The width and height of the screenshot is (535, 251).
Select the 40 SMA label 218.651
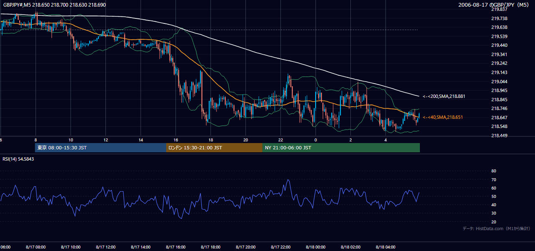click(x=443, y=117)
